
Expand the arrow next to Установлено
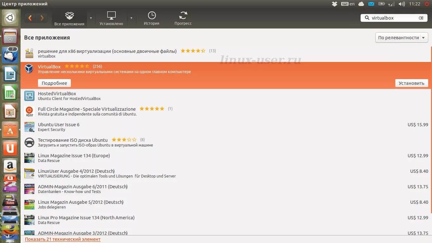pyautogui.click(x=131, y=18)
